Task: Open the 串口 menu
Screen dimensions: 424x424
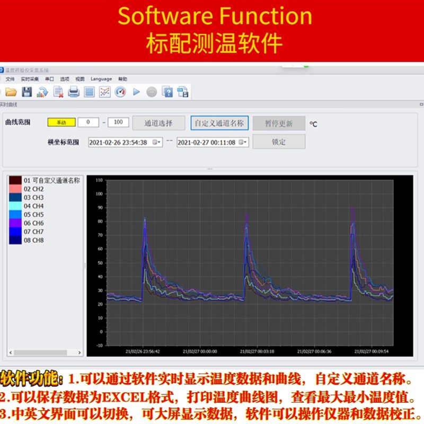Action: (49, 79)
